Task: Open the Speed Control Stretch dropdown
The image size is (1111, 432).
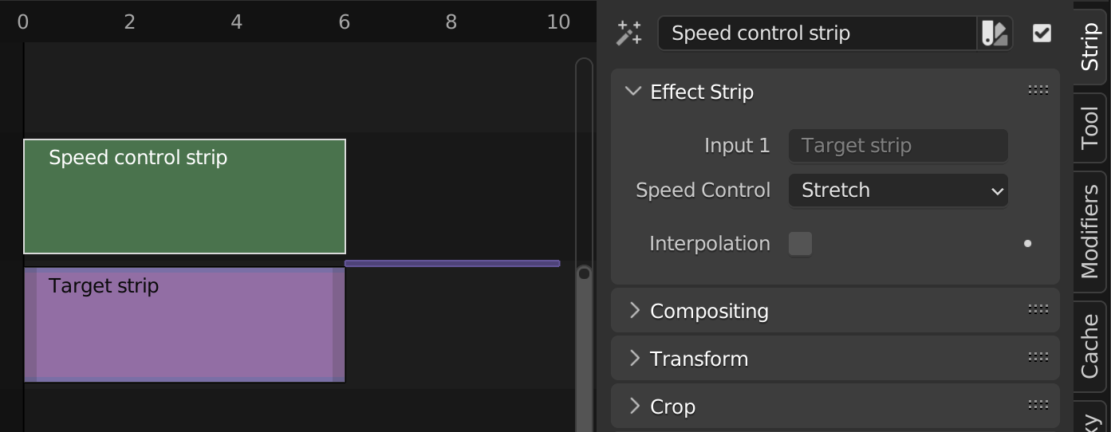Action: (x=898, y=190)
